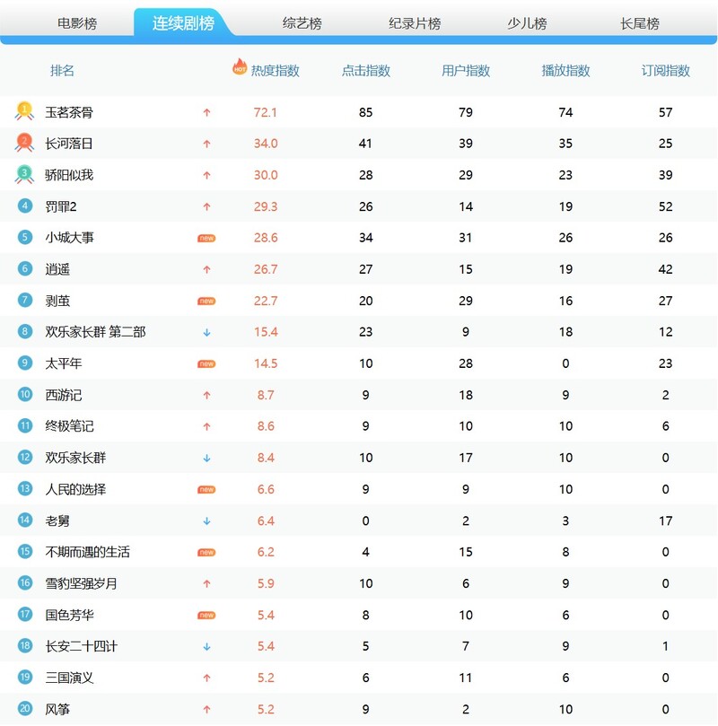This screenshot has width=718, height=726.
Task: Click the new badge beside 太平年
Action: tap(206, 363)
